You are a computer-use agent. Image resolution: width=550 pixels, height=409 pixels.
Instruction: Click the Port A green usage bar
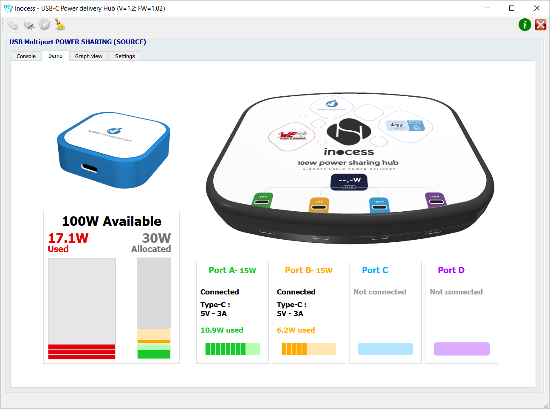232,349
